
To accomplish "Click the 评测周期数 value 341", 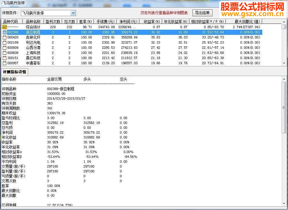I will (50, 108).
